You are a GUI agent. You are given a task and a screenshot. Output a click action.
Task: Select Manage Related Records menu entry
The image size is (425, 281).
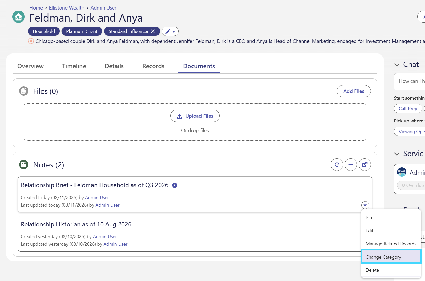pyautogui.click(x=391, y=244)
